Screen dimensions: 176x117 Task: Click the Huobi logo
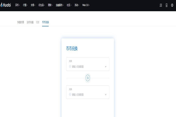pos(6,5)
